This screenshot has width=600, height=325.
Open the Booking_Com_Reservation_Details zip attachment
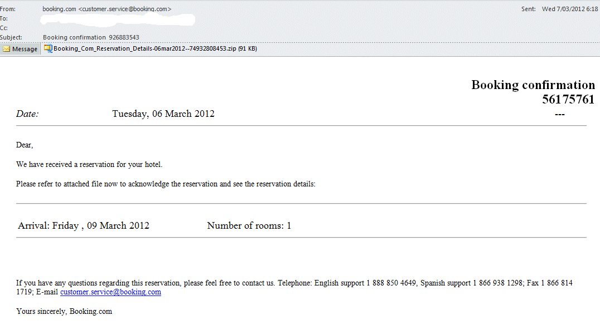pos(151,48)
